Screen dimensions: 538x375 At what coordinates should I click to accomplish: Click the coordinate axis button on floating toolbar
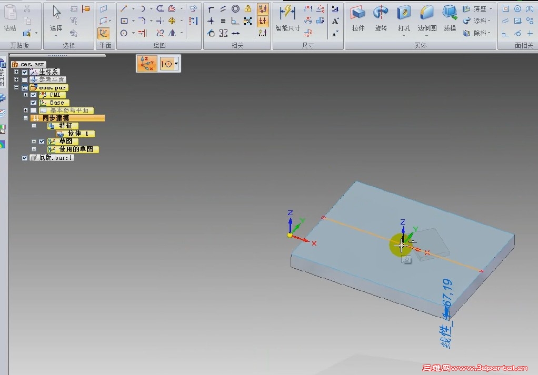coord(147,64)
